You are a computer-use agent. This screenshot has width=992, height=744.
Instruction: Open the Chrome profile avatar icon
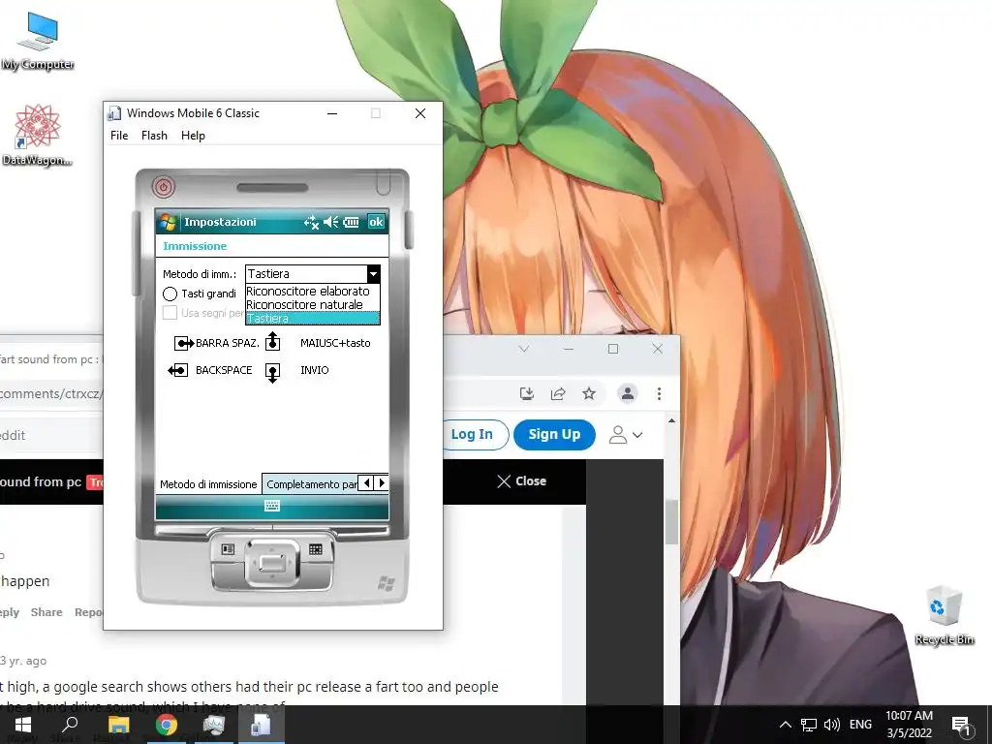(628, 393)
